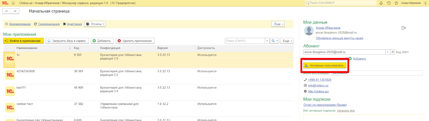Screen dimensions: 429x121
Task: Sort by Версия column header
Action: tap(176, 48)
